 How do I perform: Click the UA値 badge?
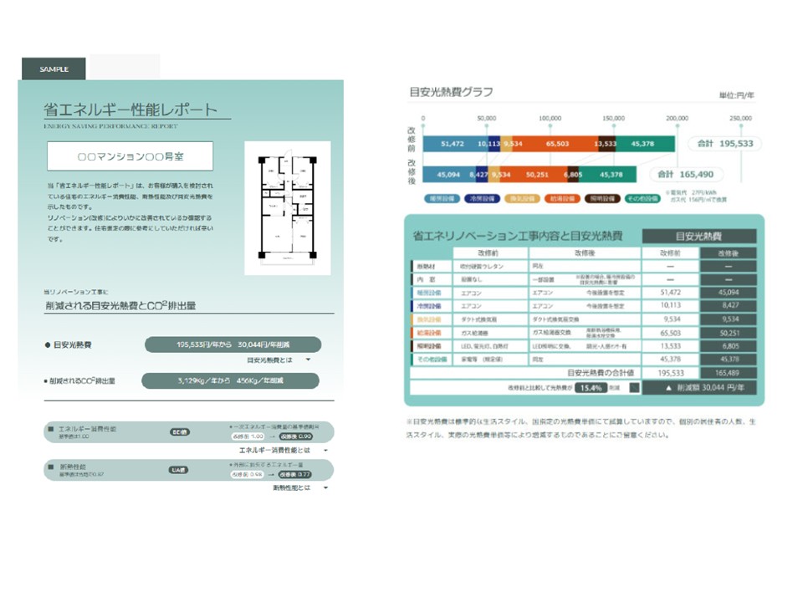click(179, 470)
